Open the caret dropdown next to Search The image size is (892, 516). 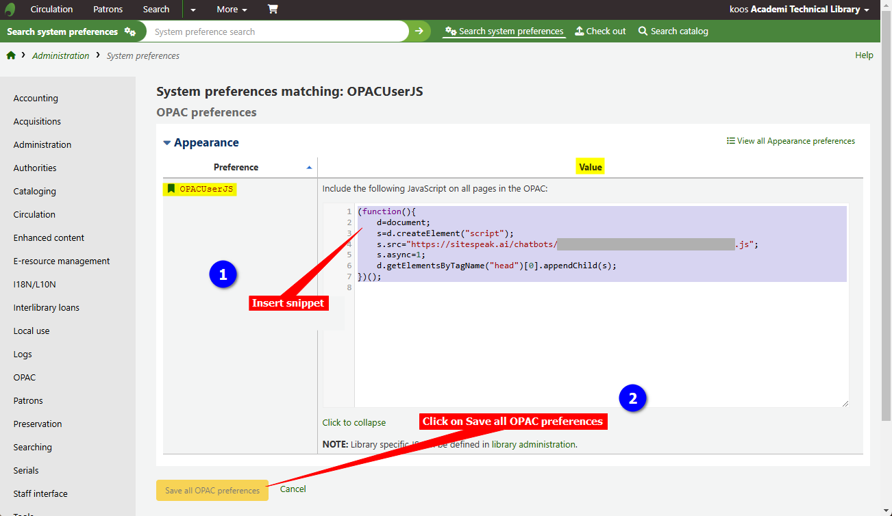(193, 10)
